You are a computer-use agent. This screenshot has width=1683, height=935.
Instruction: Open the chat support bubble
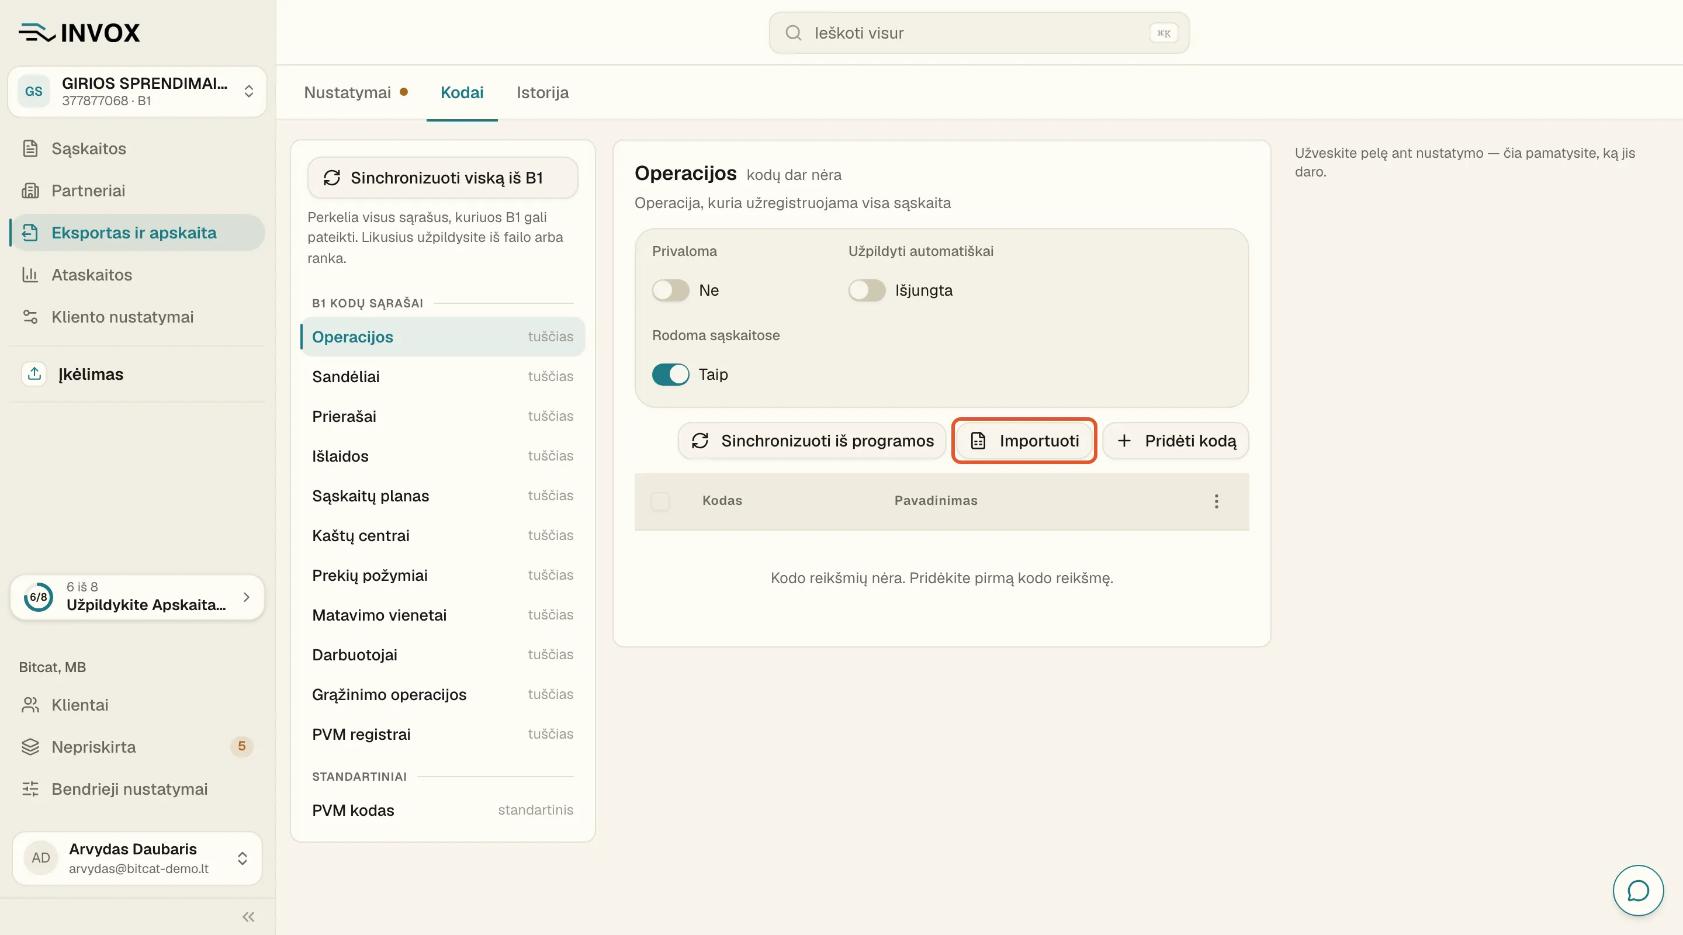[1638, 891]
